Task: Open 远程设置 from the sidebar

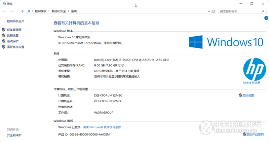Action: [x=13, y=36]
